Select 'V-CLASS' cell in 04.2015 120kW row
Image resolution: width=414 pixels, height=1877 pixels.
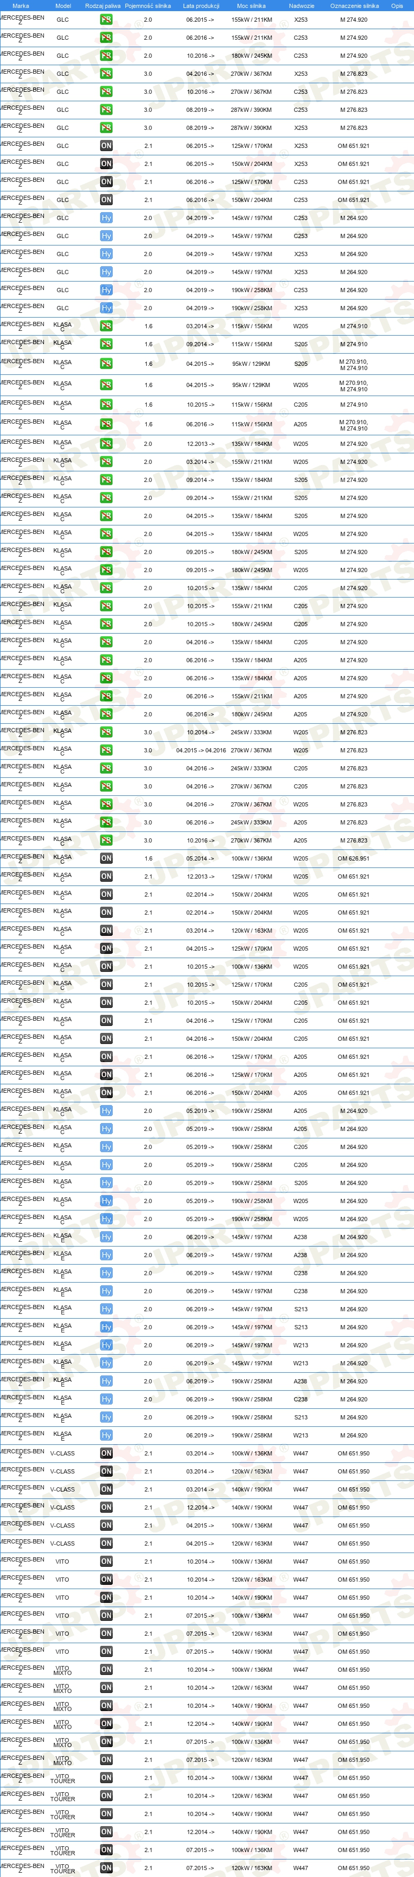point(62,1544)
